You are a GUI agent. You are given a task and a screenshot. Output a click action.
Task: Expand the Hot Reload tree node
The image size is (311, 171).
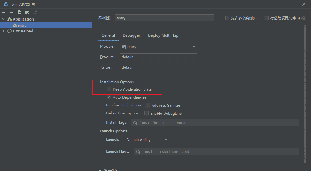coord(4,31)
